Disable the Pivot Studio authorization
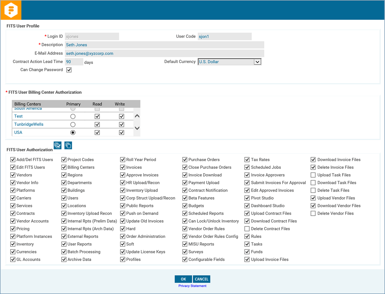Screen dimensions: 385x294 click(x=247, y=198)
